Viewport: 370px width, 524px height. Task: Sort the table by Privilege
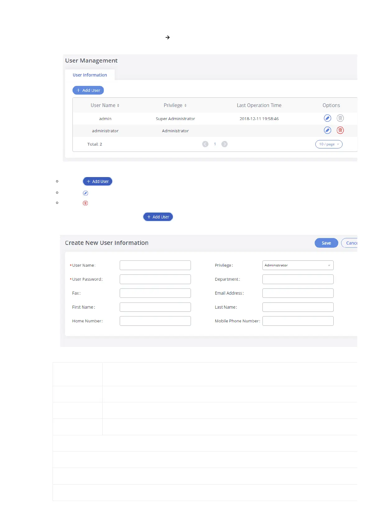point(175,105)
